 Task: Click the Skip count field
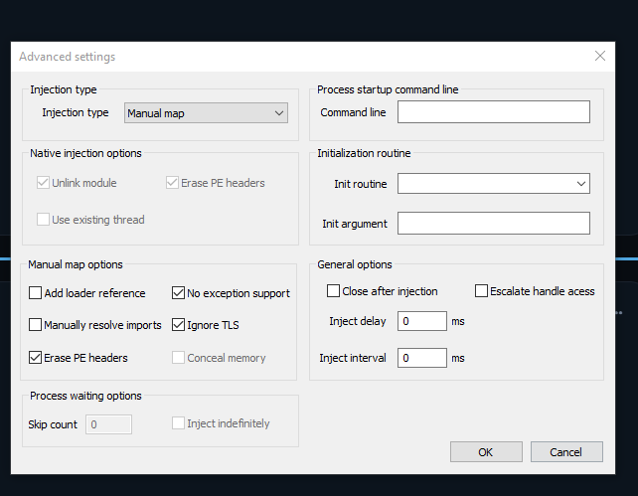coord(107,424)
